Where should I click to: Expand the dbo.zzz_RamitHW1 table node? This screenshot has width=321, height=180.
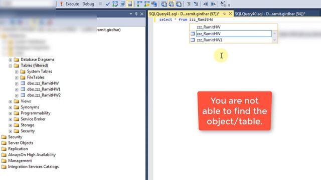coord(17,89)
